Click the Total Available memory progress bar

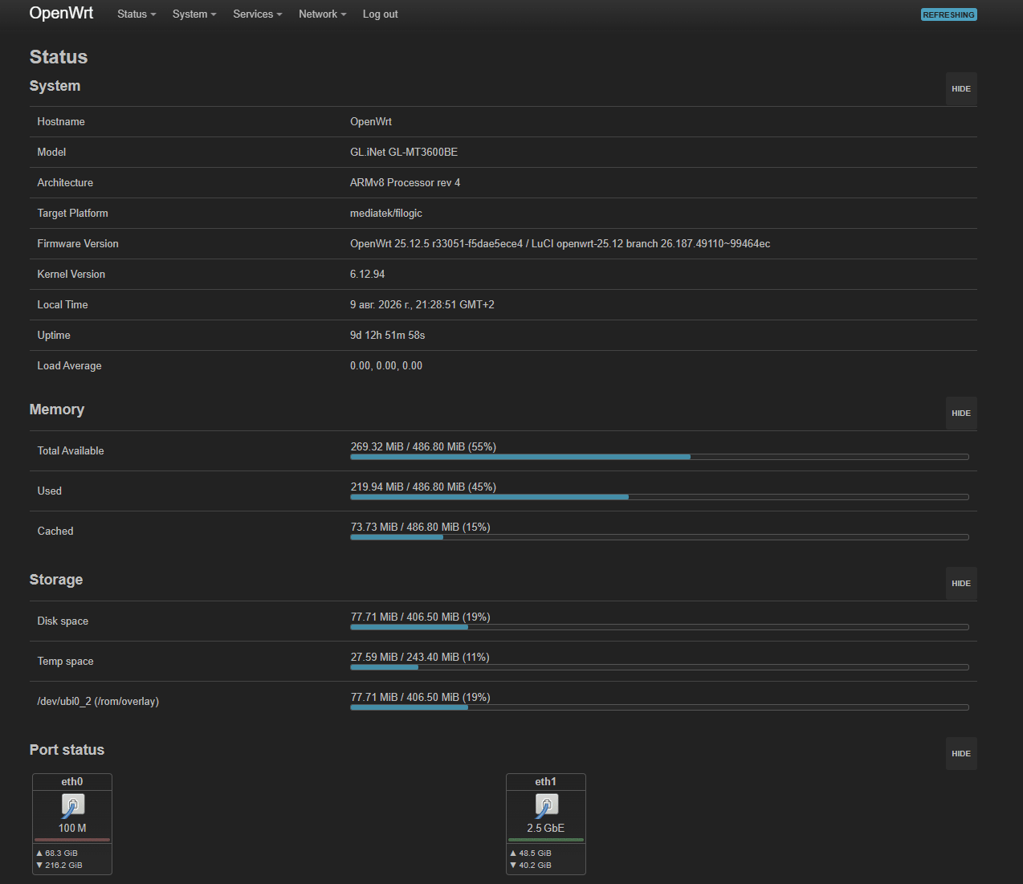point(659,457)
